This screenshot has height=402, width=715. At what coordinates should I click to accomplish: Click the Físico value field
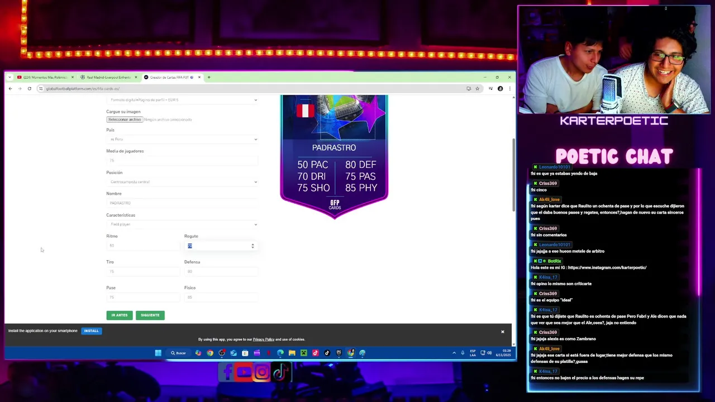click(221, 297)
